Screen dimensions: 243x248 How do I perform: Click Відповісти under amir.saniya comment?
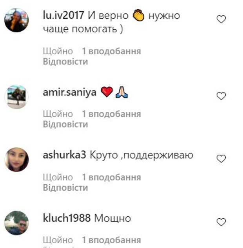[65, 124]
